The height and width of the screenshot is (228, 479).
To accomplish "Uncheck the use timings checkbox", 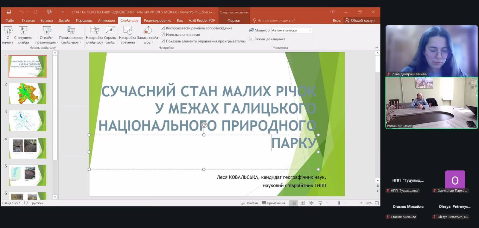I will coord(163,35).
